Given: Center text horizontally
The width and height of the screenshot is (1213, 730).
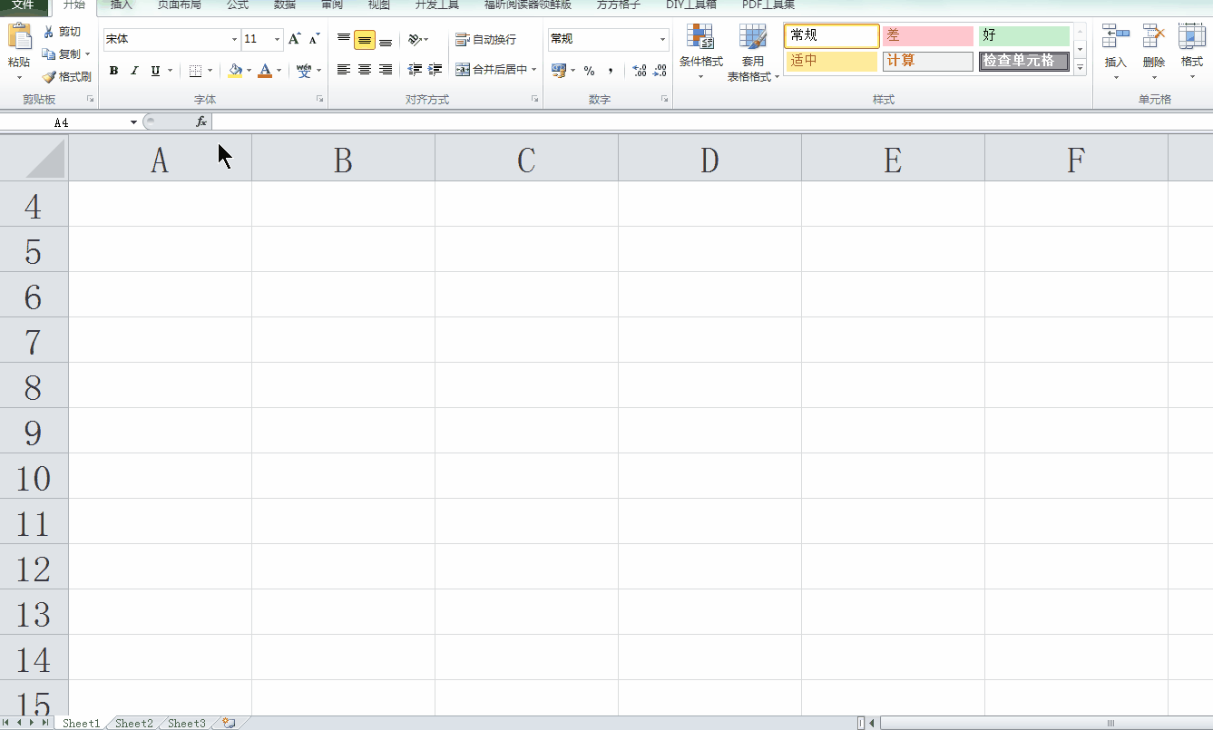Looking at the screenshot, I should click(365, 70).
